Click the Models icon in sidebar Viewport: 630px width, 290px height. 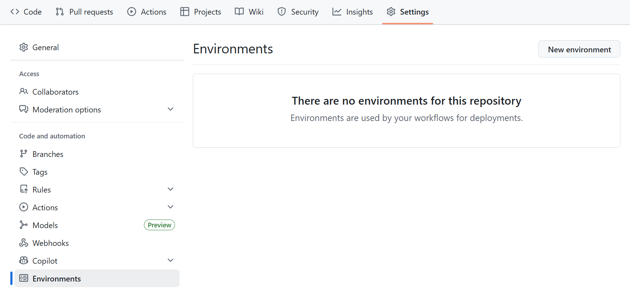24,225
